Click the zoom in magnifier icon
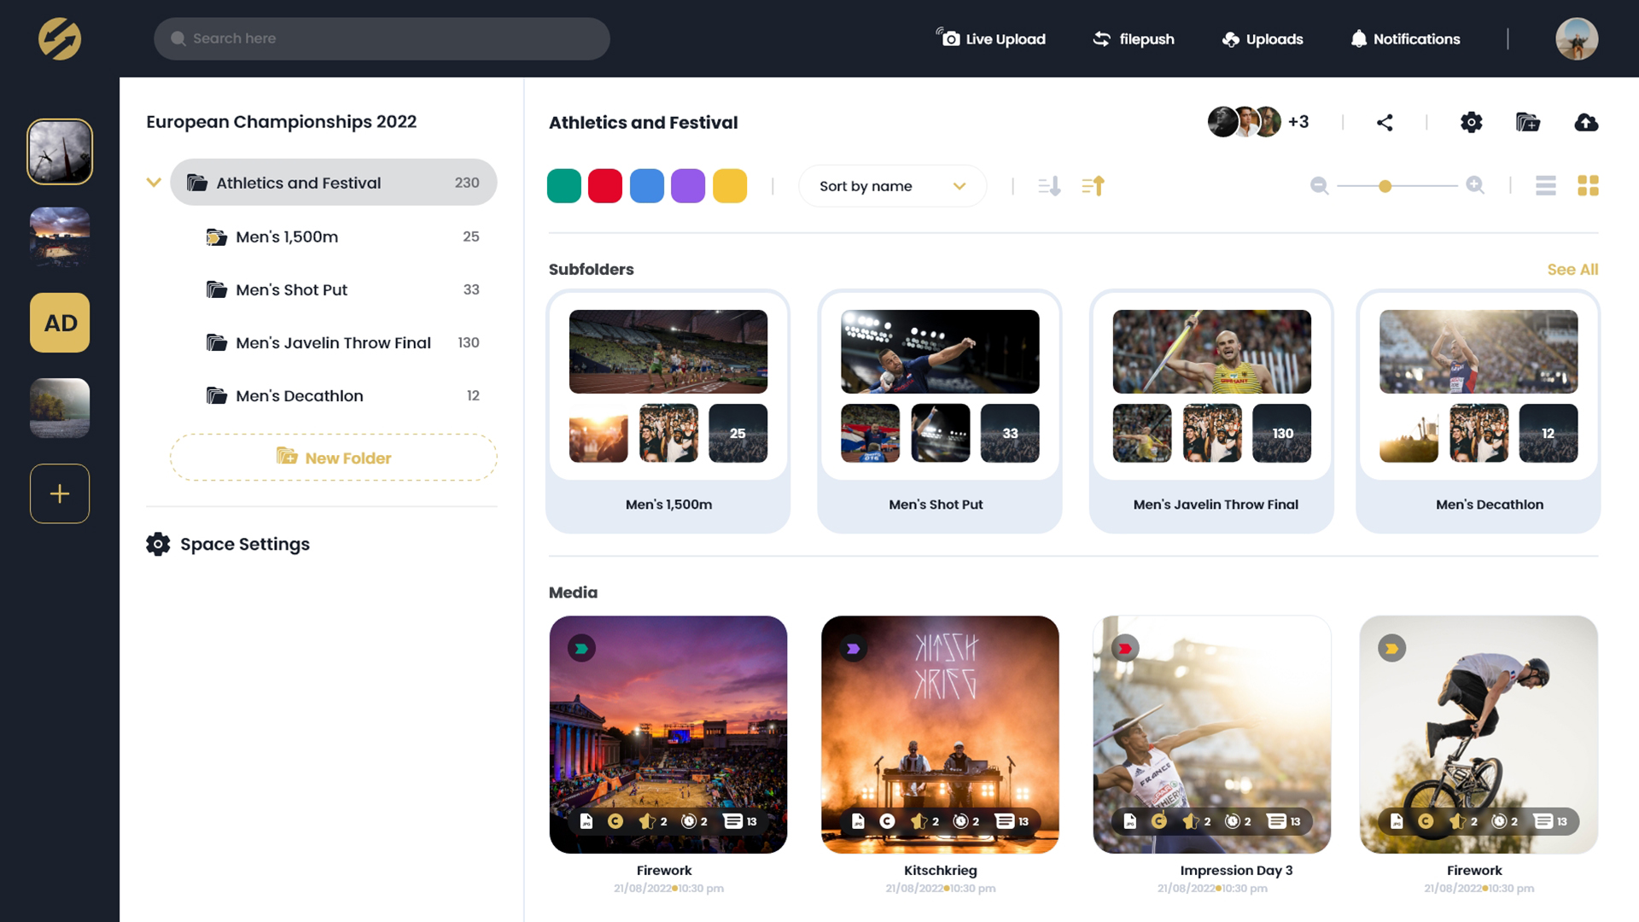 (1475, 185)
